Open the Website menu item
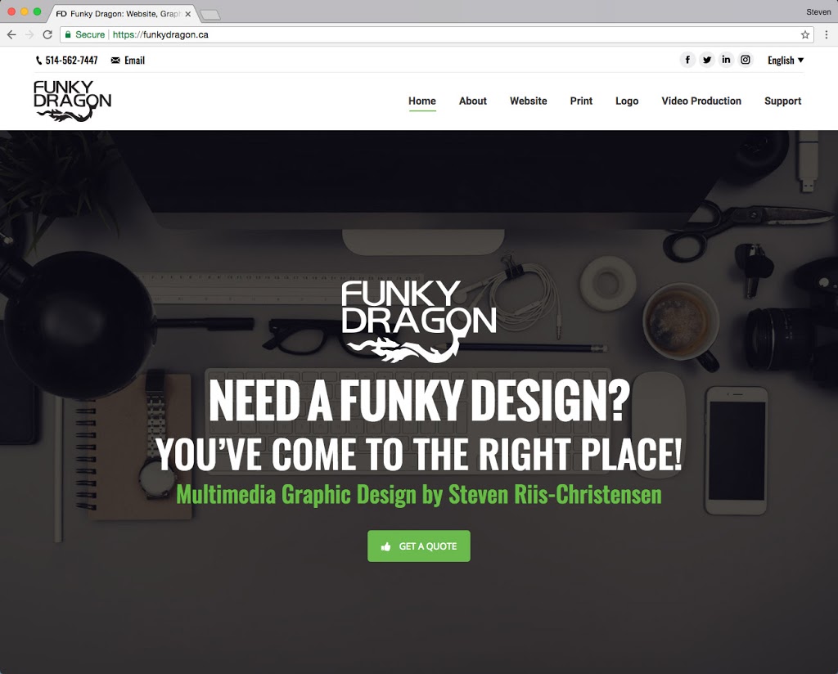This screenshot has width=838, height=674. [x=528, y=101]
